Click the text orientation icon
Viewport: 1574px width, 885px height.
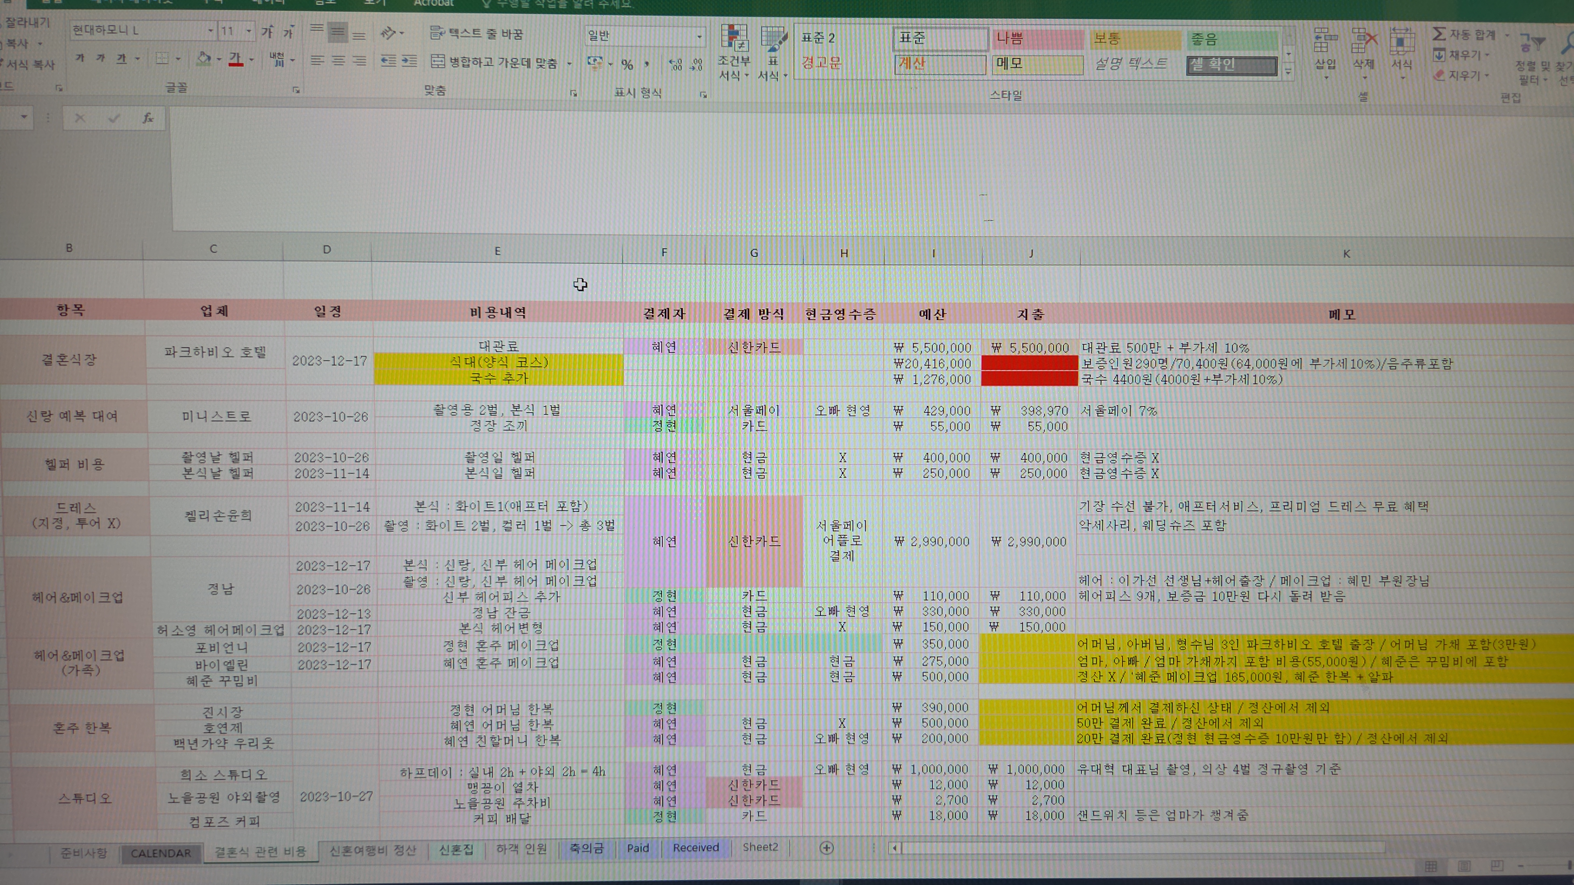click(x=389, y=32)
